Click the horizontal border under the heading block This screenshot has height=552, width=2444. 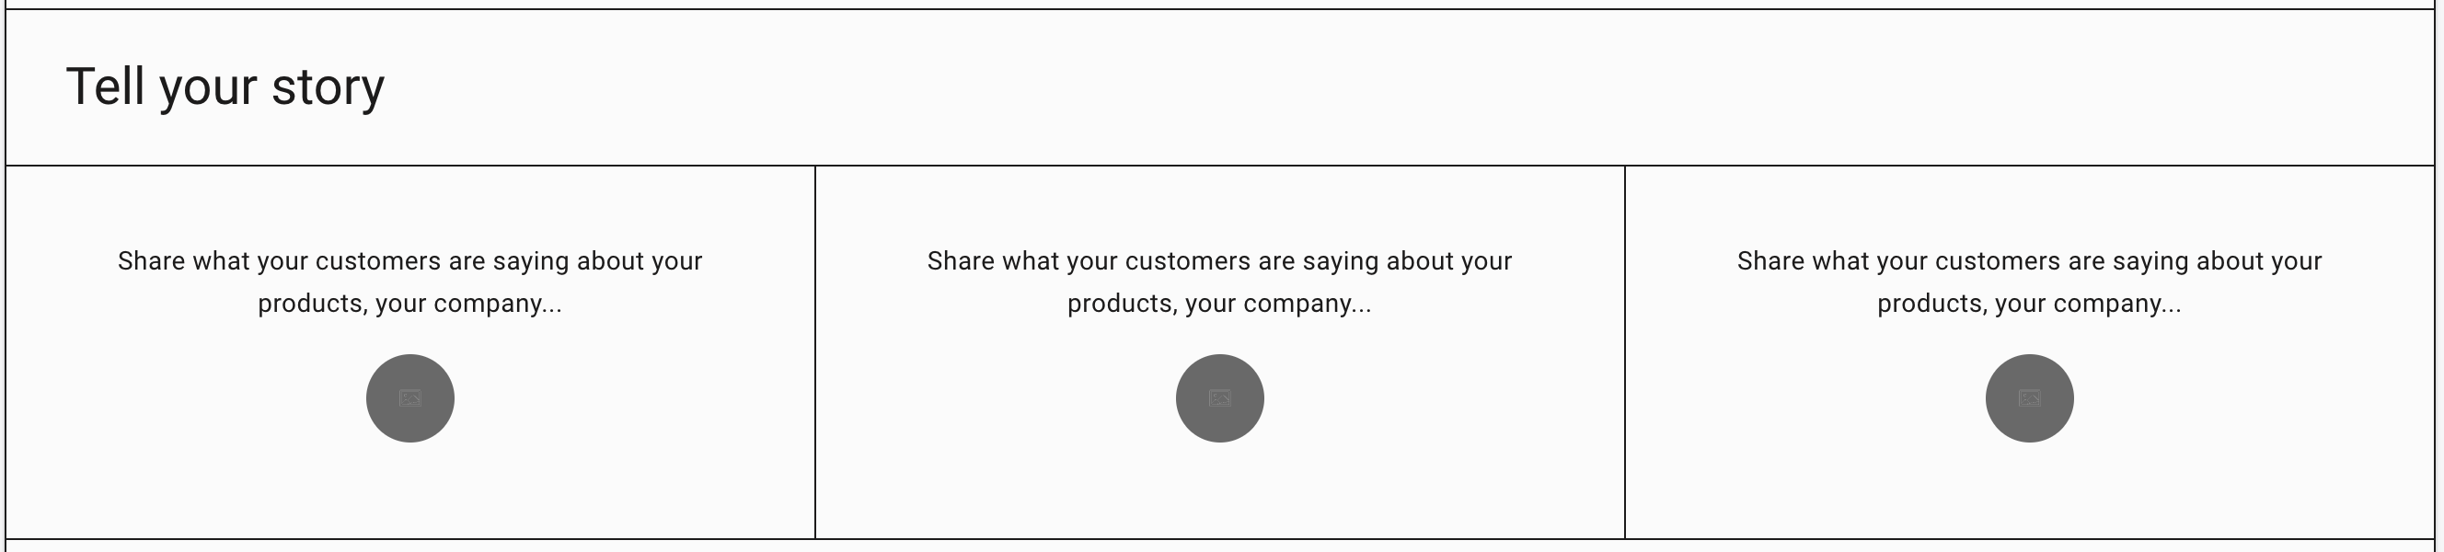pos(1220,166)
